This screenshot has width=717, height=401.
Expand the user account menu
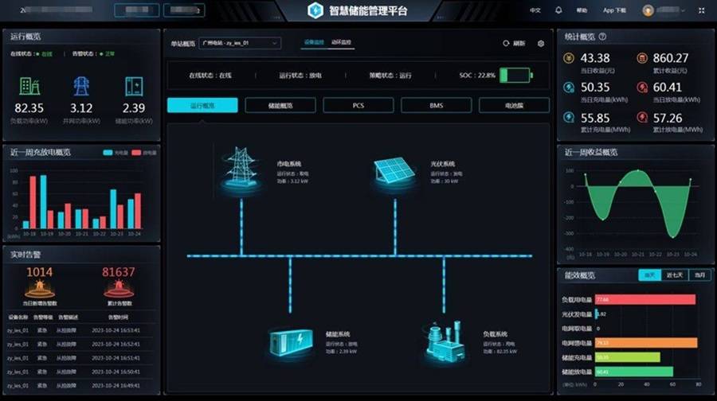tap(664, 10)
